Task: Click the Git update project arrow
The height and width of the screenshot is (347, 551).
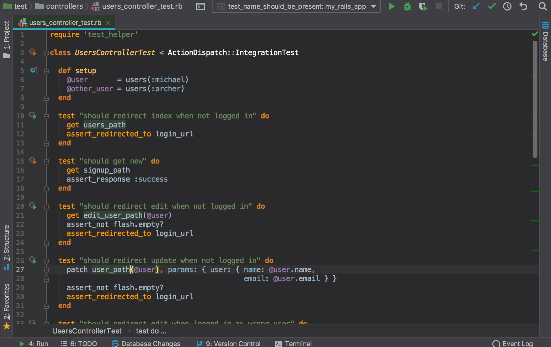Action: [x=476, y=6]
